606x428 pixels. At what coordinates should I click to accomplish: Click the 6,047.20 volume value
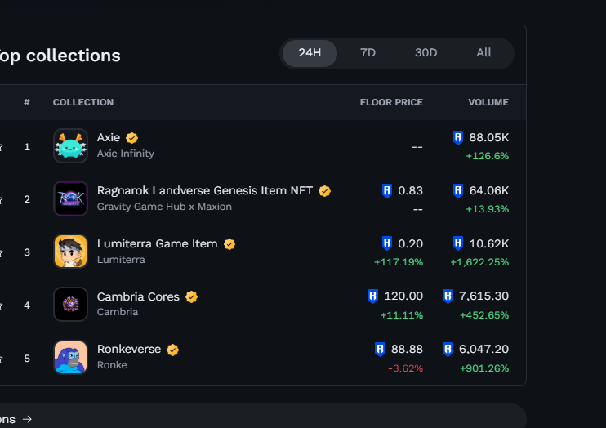coord(483,349)
